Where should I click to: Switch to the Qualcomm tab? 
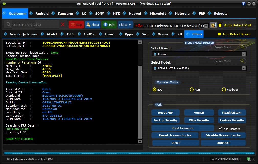coord(15,14)
